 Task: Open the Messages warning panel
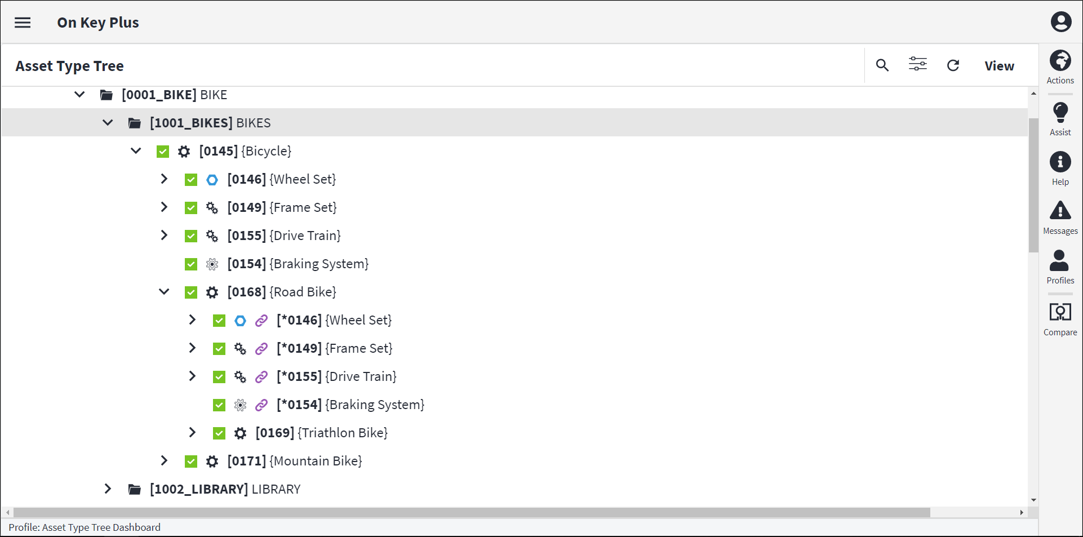click(x=1060, y=218)
